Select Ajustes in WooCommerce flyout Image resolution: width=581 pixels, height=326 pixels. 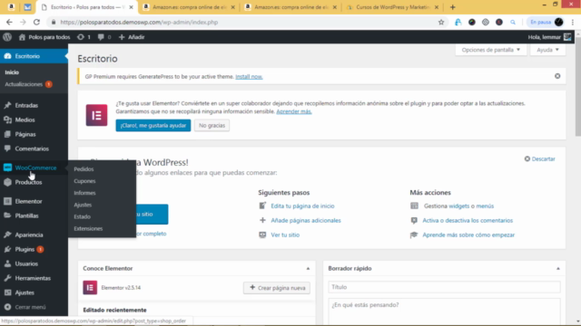tap(83, 205)
